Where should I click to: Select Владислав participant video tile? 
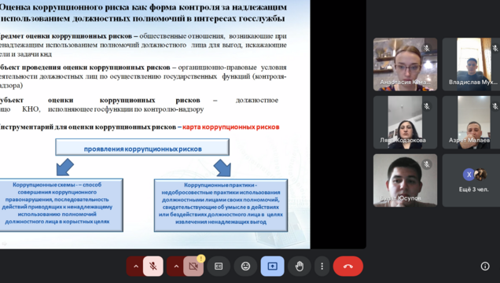point(471,64)
